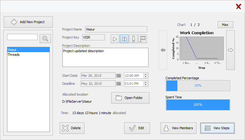Image resolution: width=245 pixels, height=140 pixels.
Task: Select the Threads project in list
Action: point(28,55)
